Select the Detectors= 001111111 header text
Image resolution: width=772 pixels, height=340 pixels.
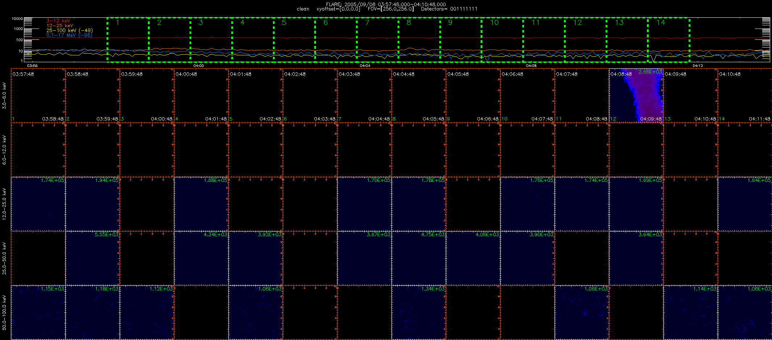coord(449,9)
